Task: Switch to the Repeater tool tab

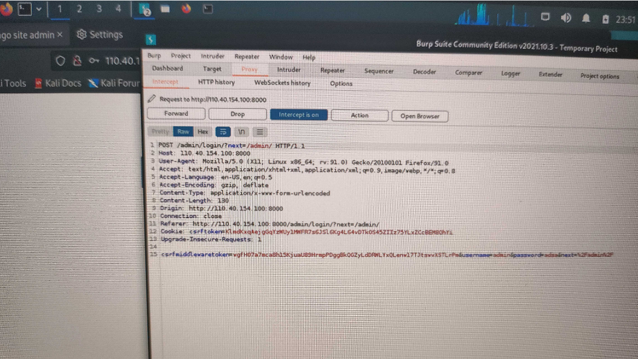Action: coord(333,70)
